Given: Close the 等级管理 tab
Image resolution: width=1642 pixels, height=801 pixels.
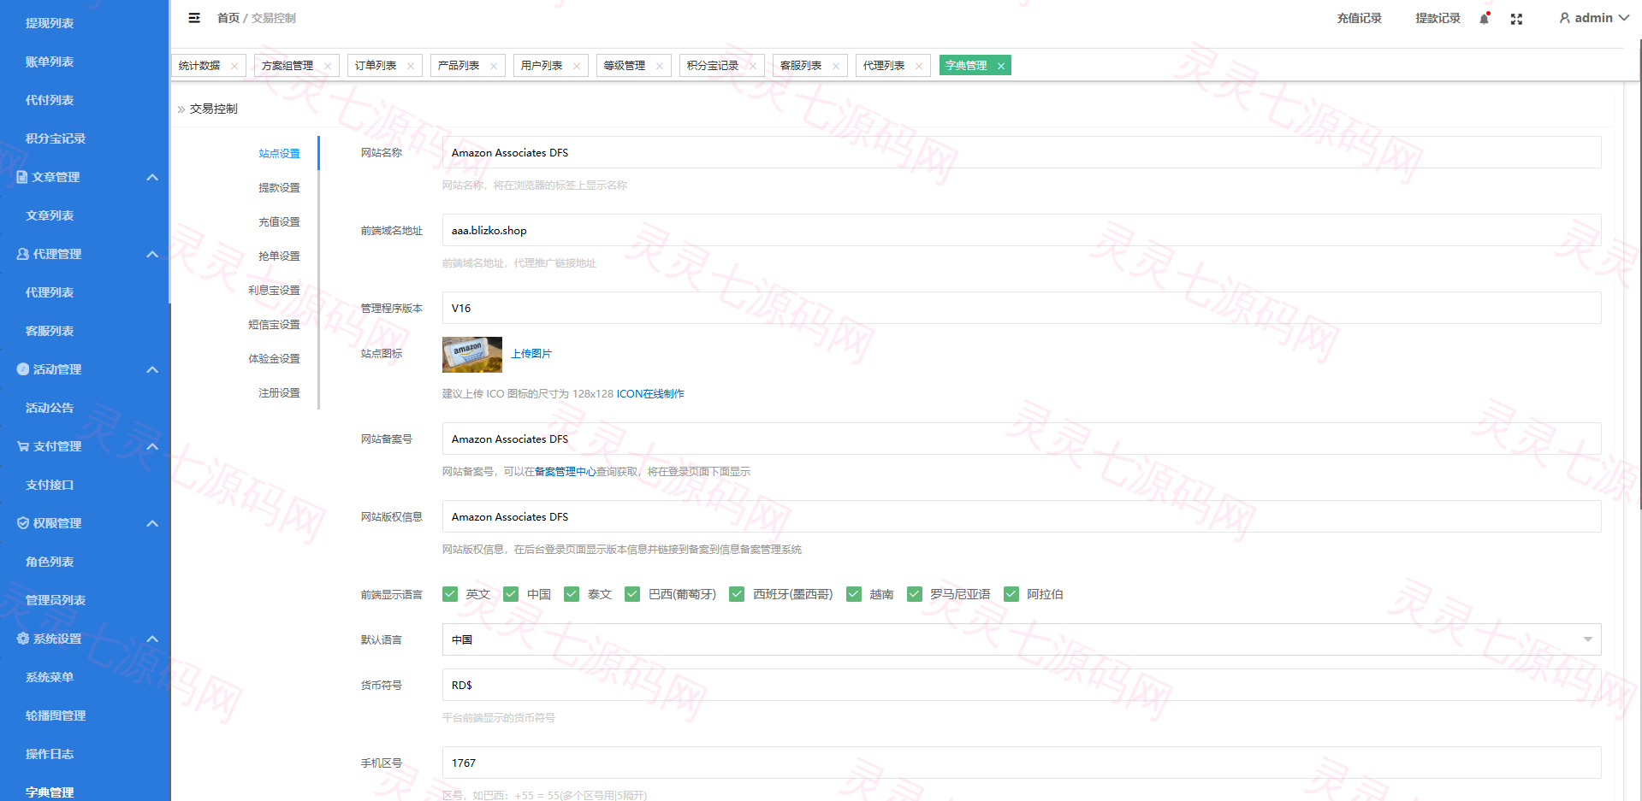Looking at the screenshot, I should coord(660,66).
